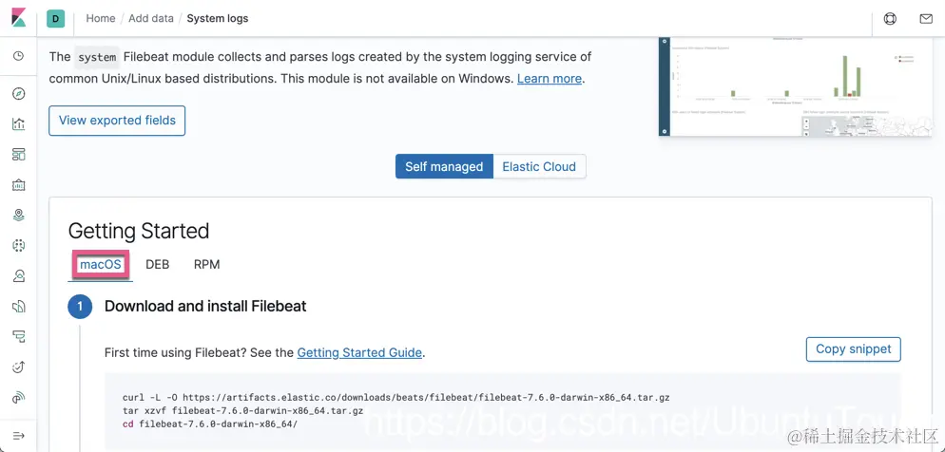Click the Kibana logo icon
The height and width of the screenshot is (452, 945).
(x=19, y=18)
